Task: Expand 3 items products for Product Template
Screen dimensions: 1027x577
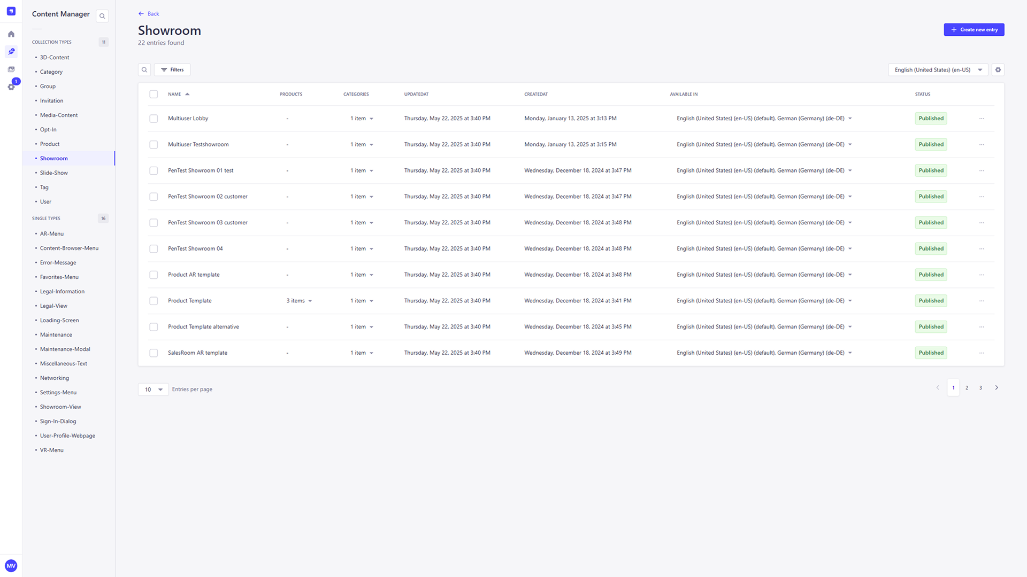Action: (x=299, y=301)
